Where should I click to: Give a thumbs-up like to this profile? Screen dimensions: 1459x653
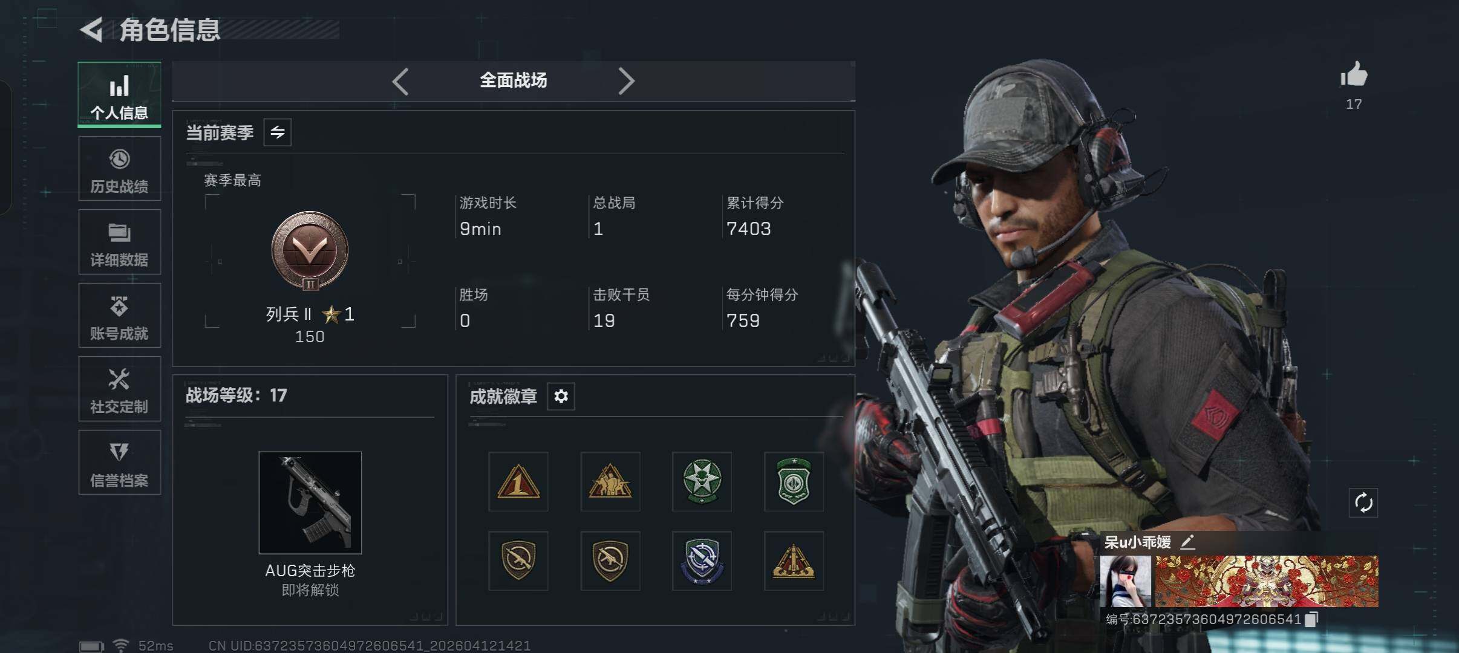1354,76
